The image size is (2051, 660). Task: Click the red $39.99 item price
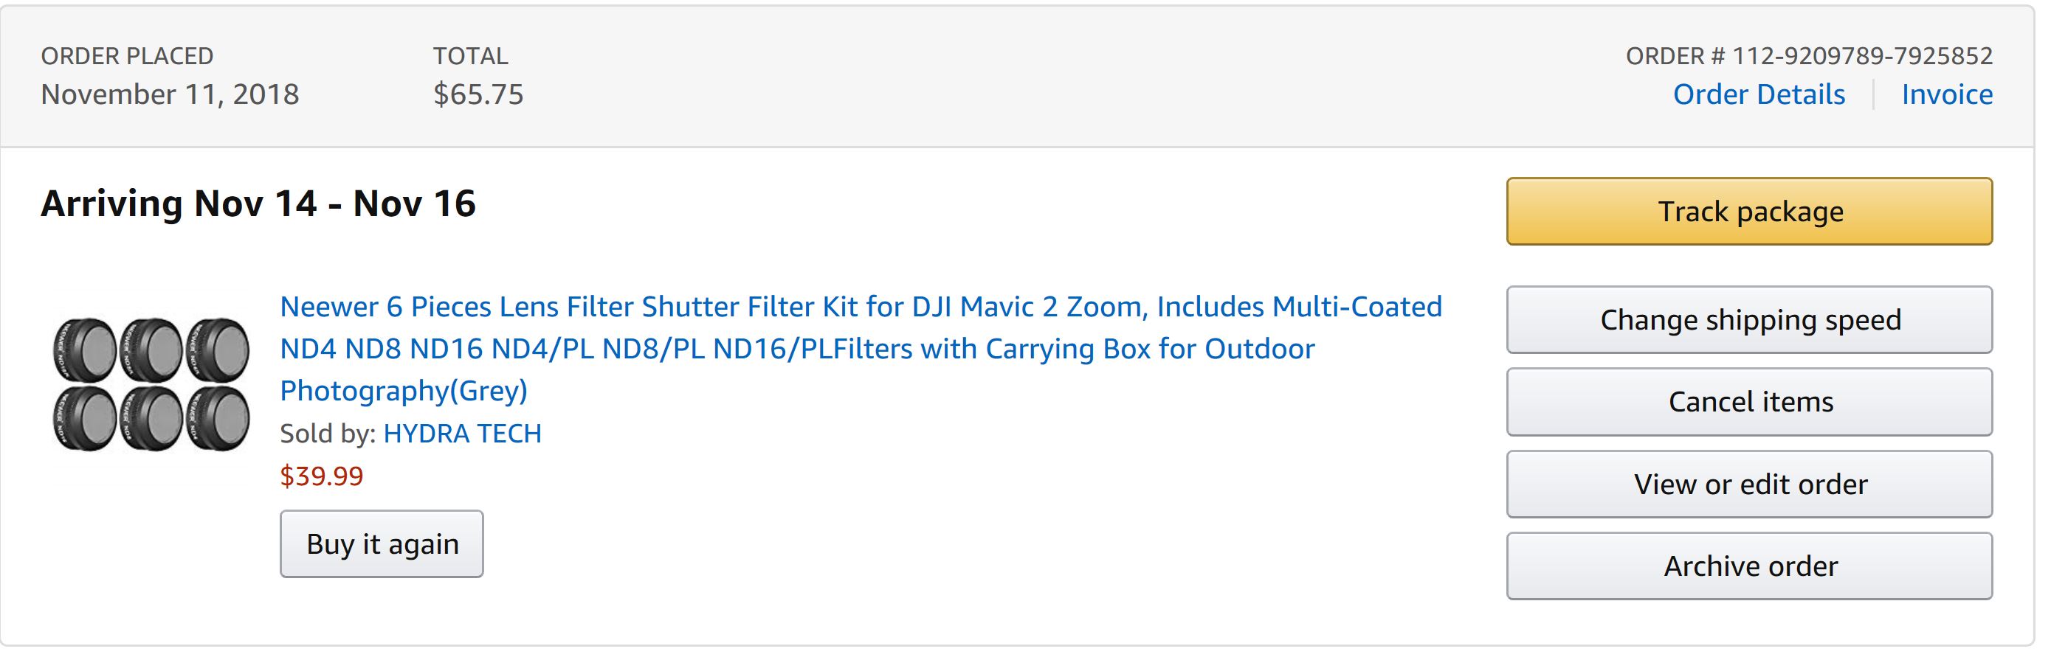[x=322, y=476]
